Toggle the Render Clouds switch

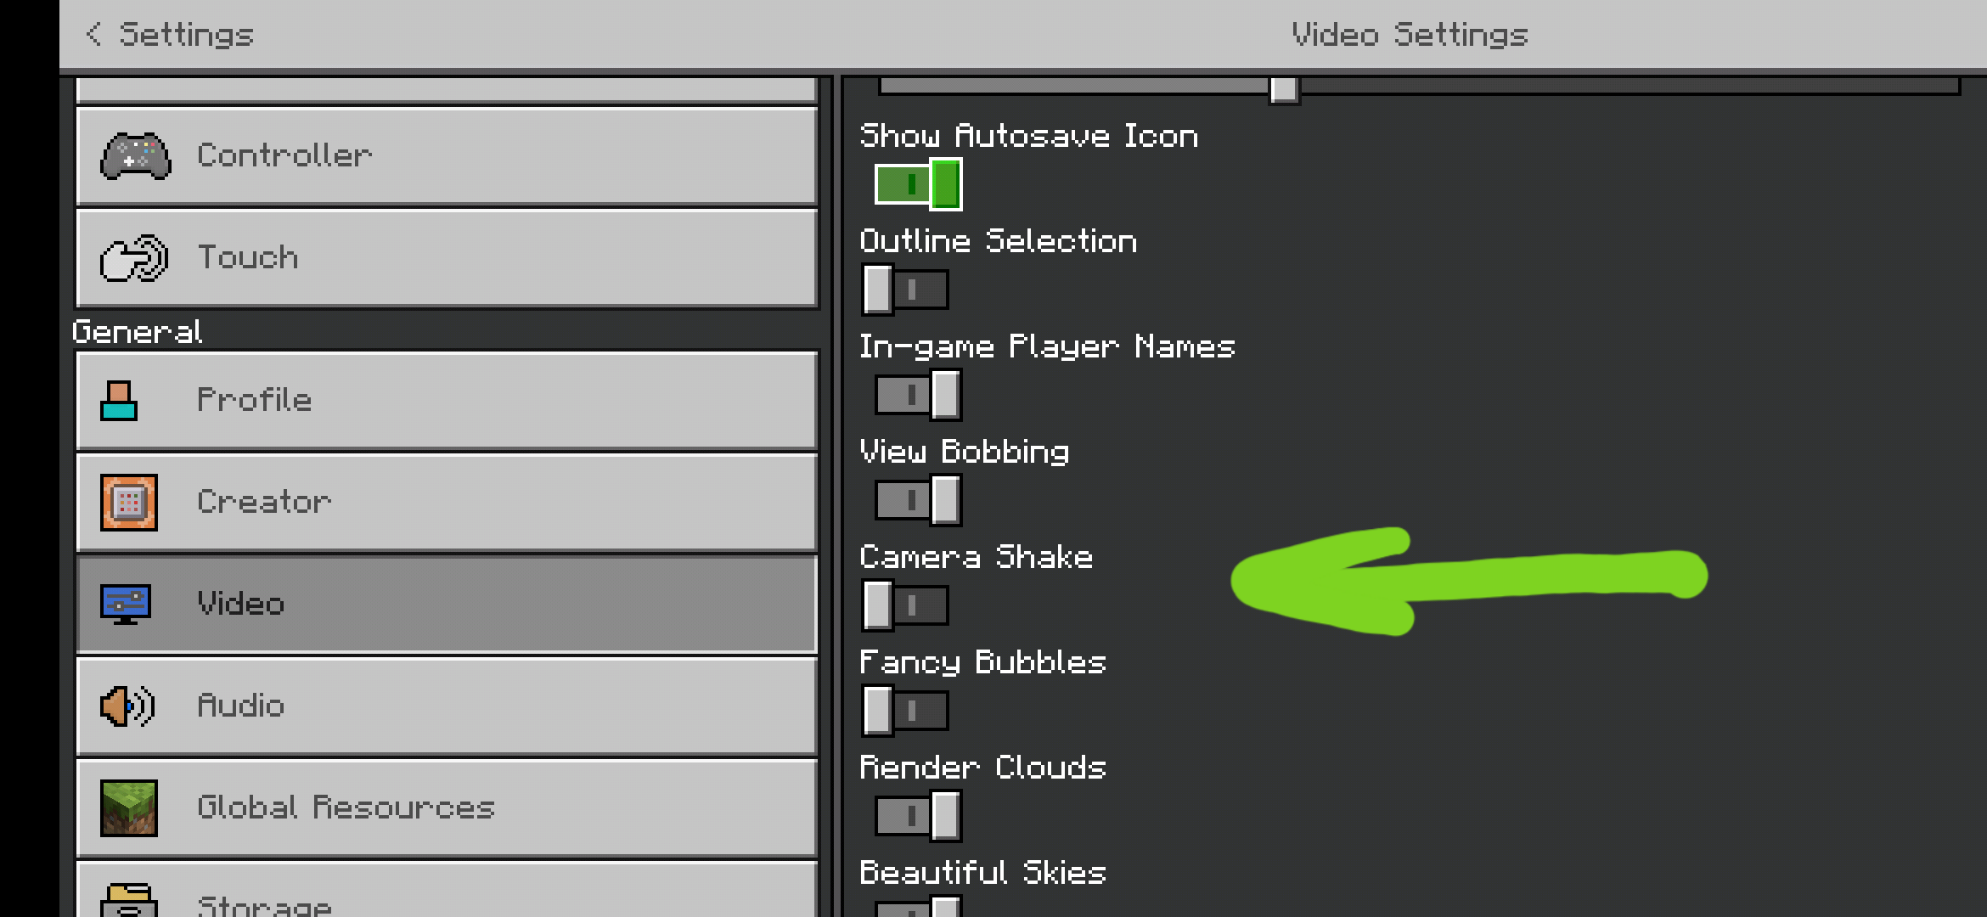point(918,816)
